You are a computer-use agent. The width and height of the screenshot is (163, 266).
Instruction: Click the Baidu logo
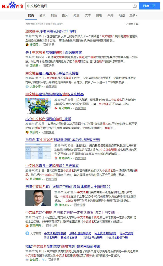coord(13,6)
